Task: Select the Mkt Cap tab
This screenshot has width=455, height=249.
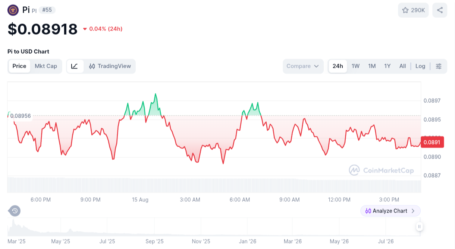Action: point(46,66)
